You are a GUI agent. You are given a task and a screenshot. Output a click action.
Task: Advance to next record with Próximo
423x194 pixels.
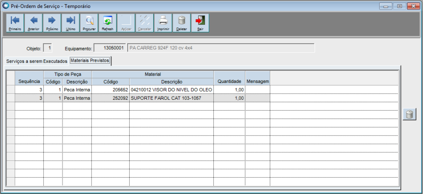click(52, 23)
